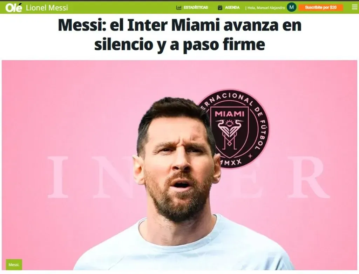This screenshot has width=359, height=274.
Task: Click Suscribite por $20 button
Action: (321, 8)
